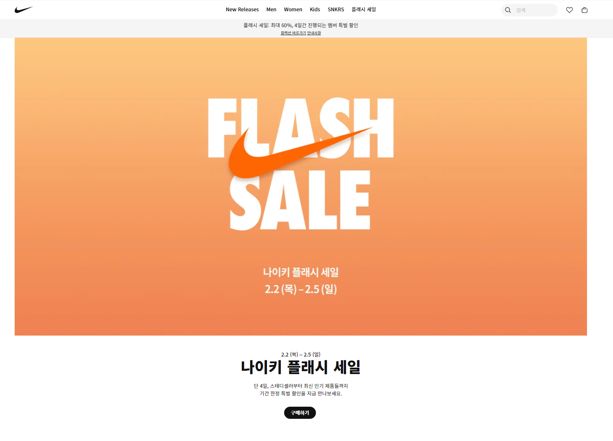Click the 구매하기 button
Screen dimensions: 613x441
(x=300, y=413)
